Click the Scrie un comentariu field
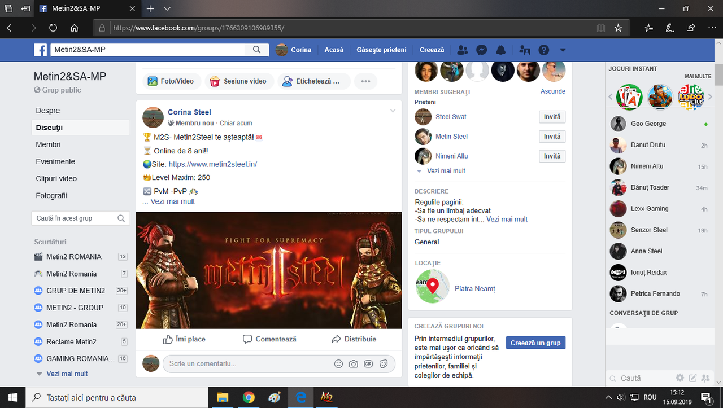723x408 pixels. 249,364
